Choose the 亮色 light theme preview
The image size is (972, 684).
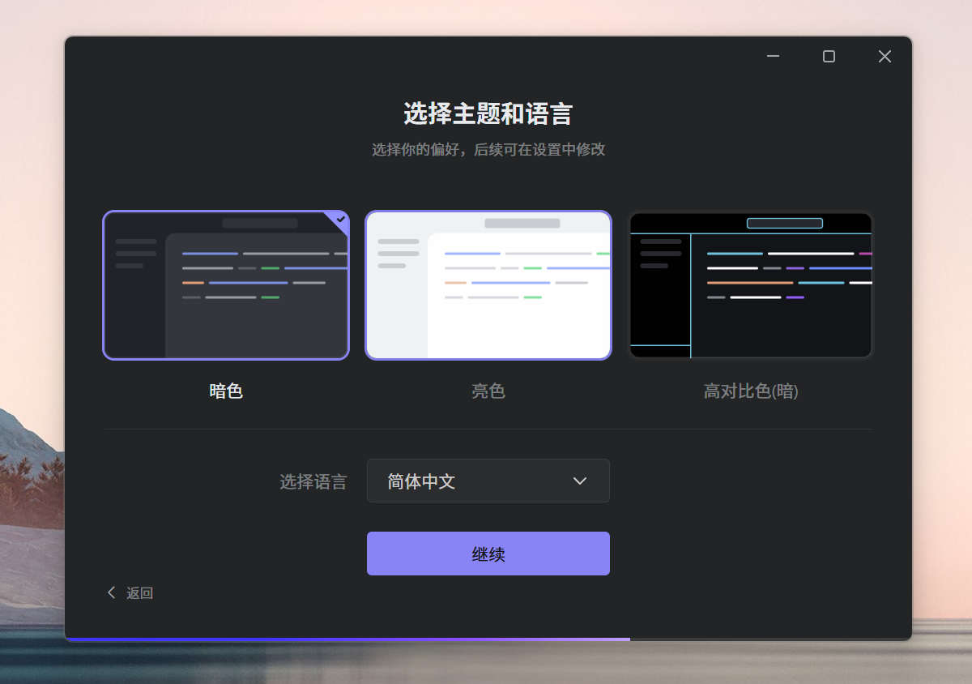point(488,285)
